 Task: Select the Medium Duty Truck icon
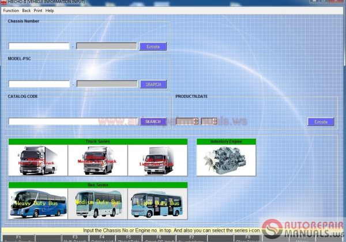98,160
